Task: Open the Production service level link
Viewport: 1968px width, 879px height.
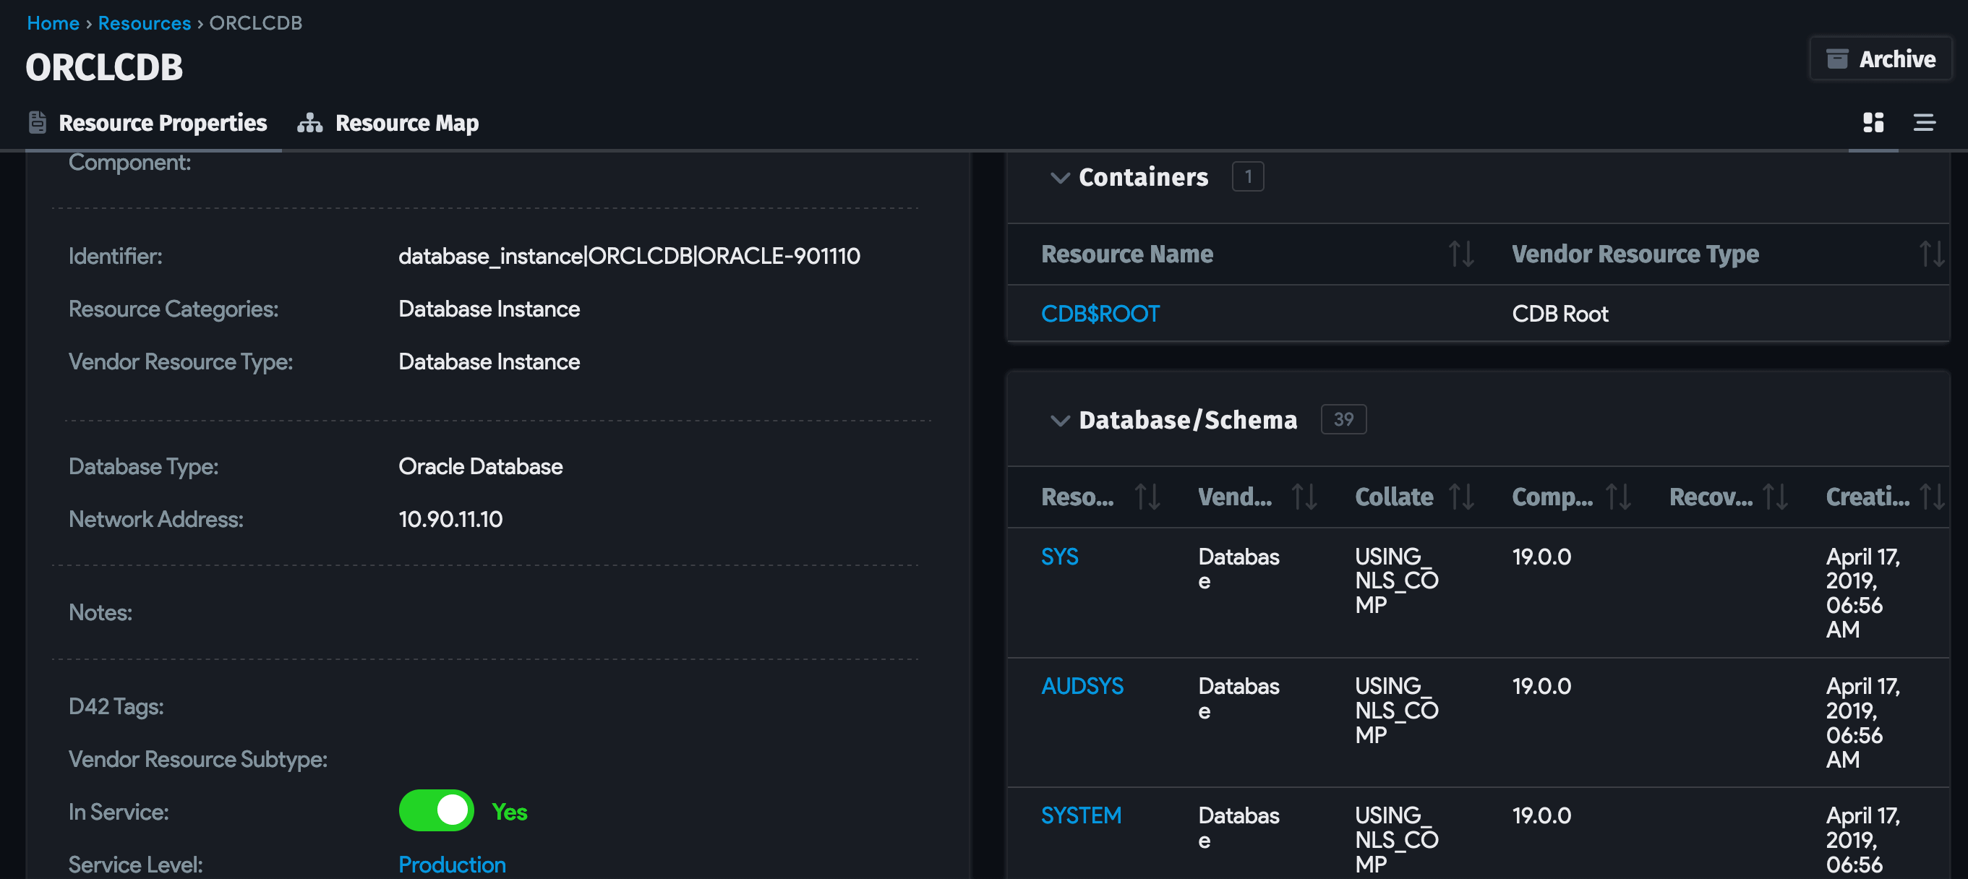Action: tap(451, 864)
